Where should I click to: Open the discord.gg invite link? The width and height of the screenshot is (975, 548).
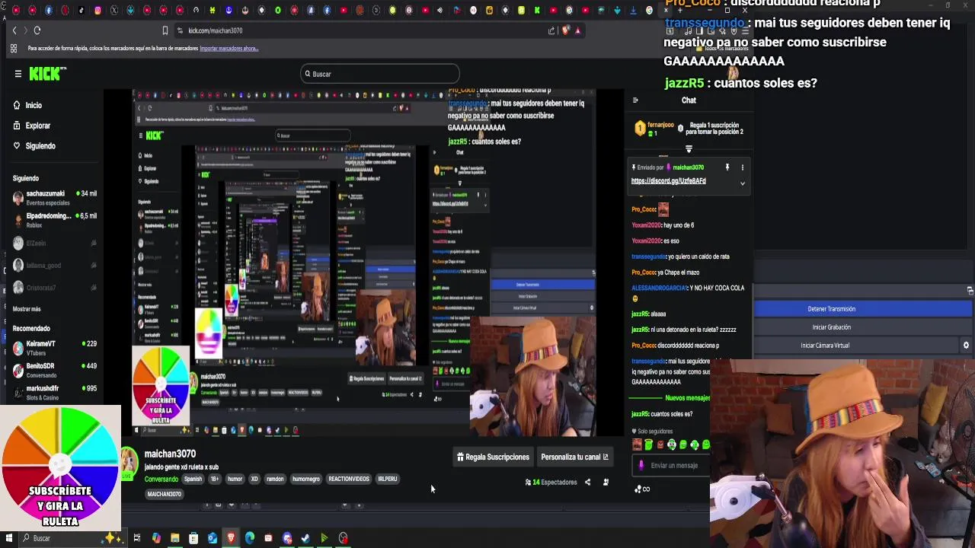[x=669, y=181]
